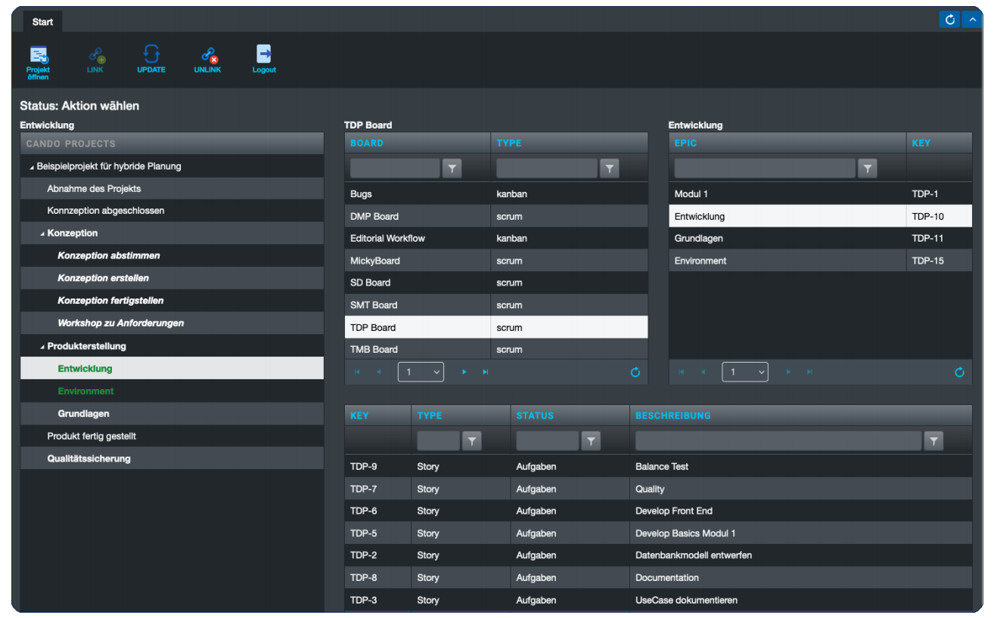Select the UseCase dokumentieren issue

[658, 601]
